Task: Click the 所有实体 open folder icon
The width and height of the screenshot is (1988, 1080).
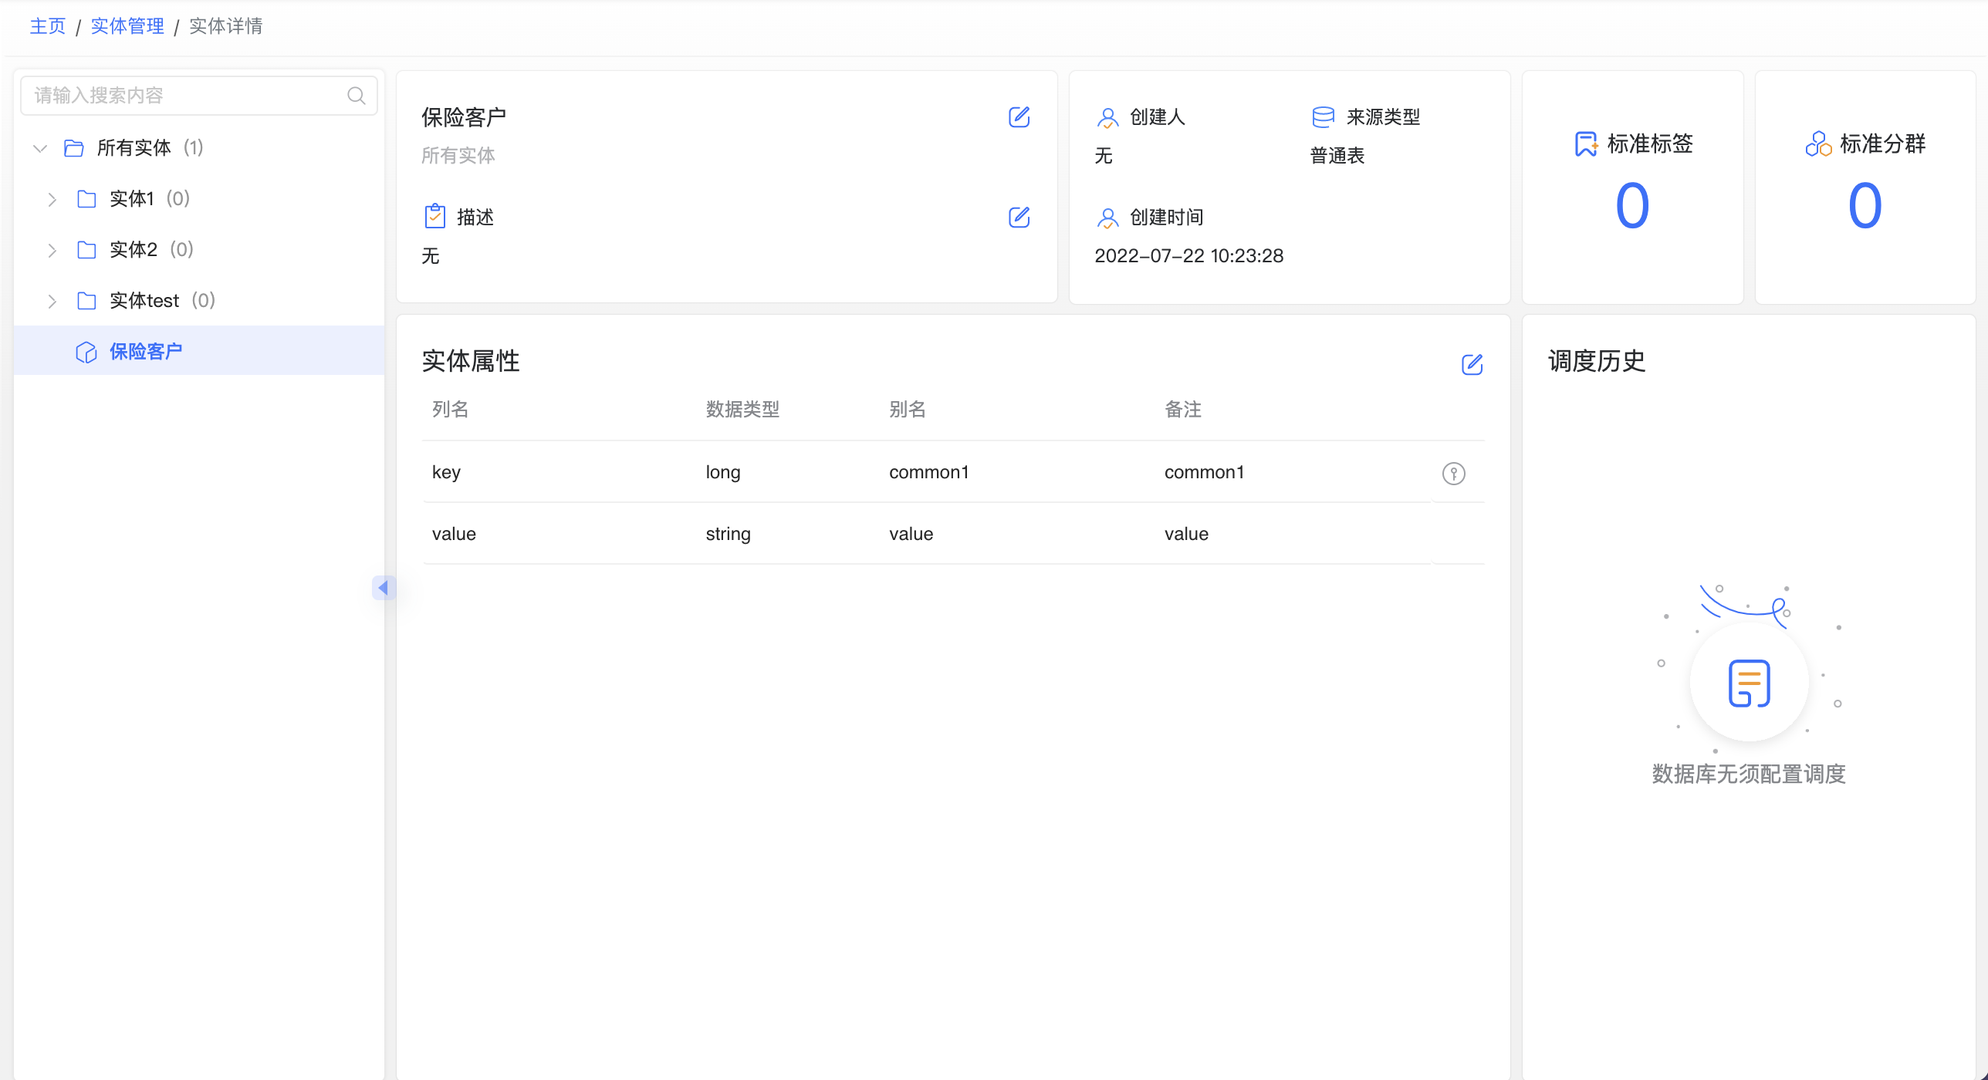Action: tap(74, 148)
